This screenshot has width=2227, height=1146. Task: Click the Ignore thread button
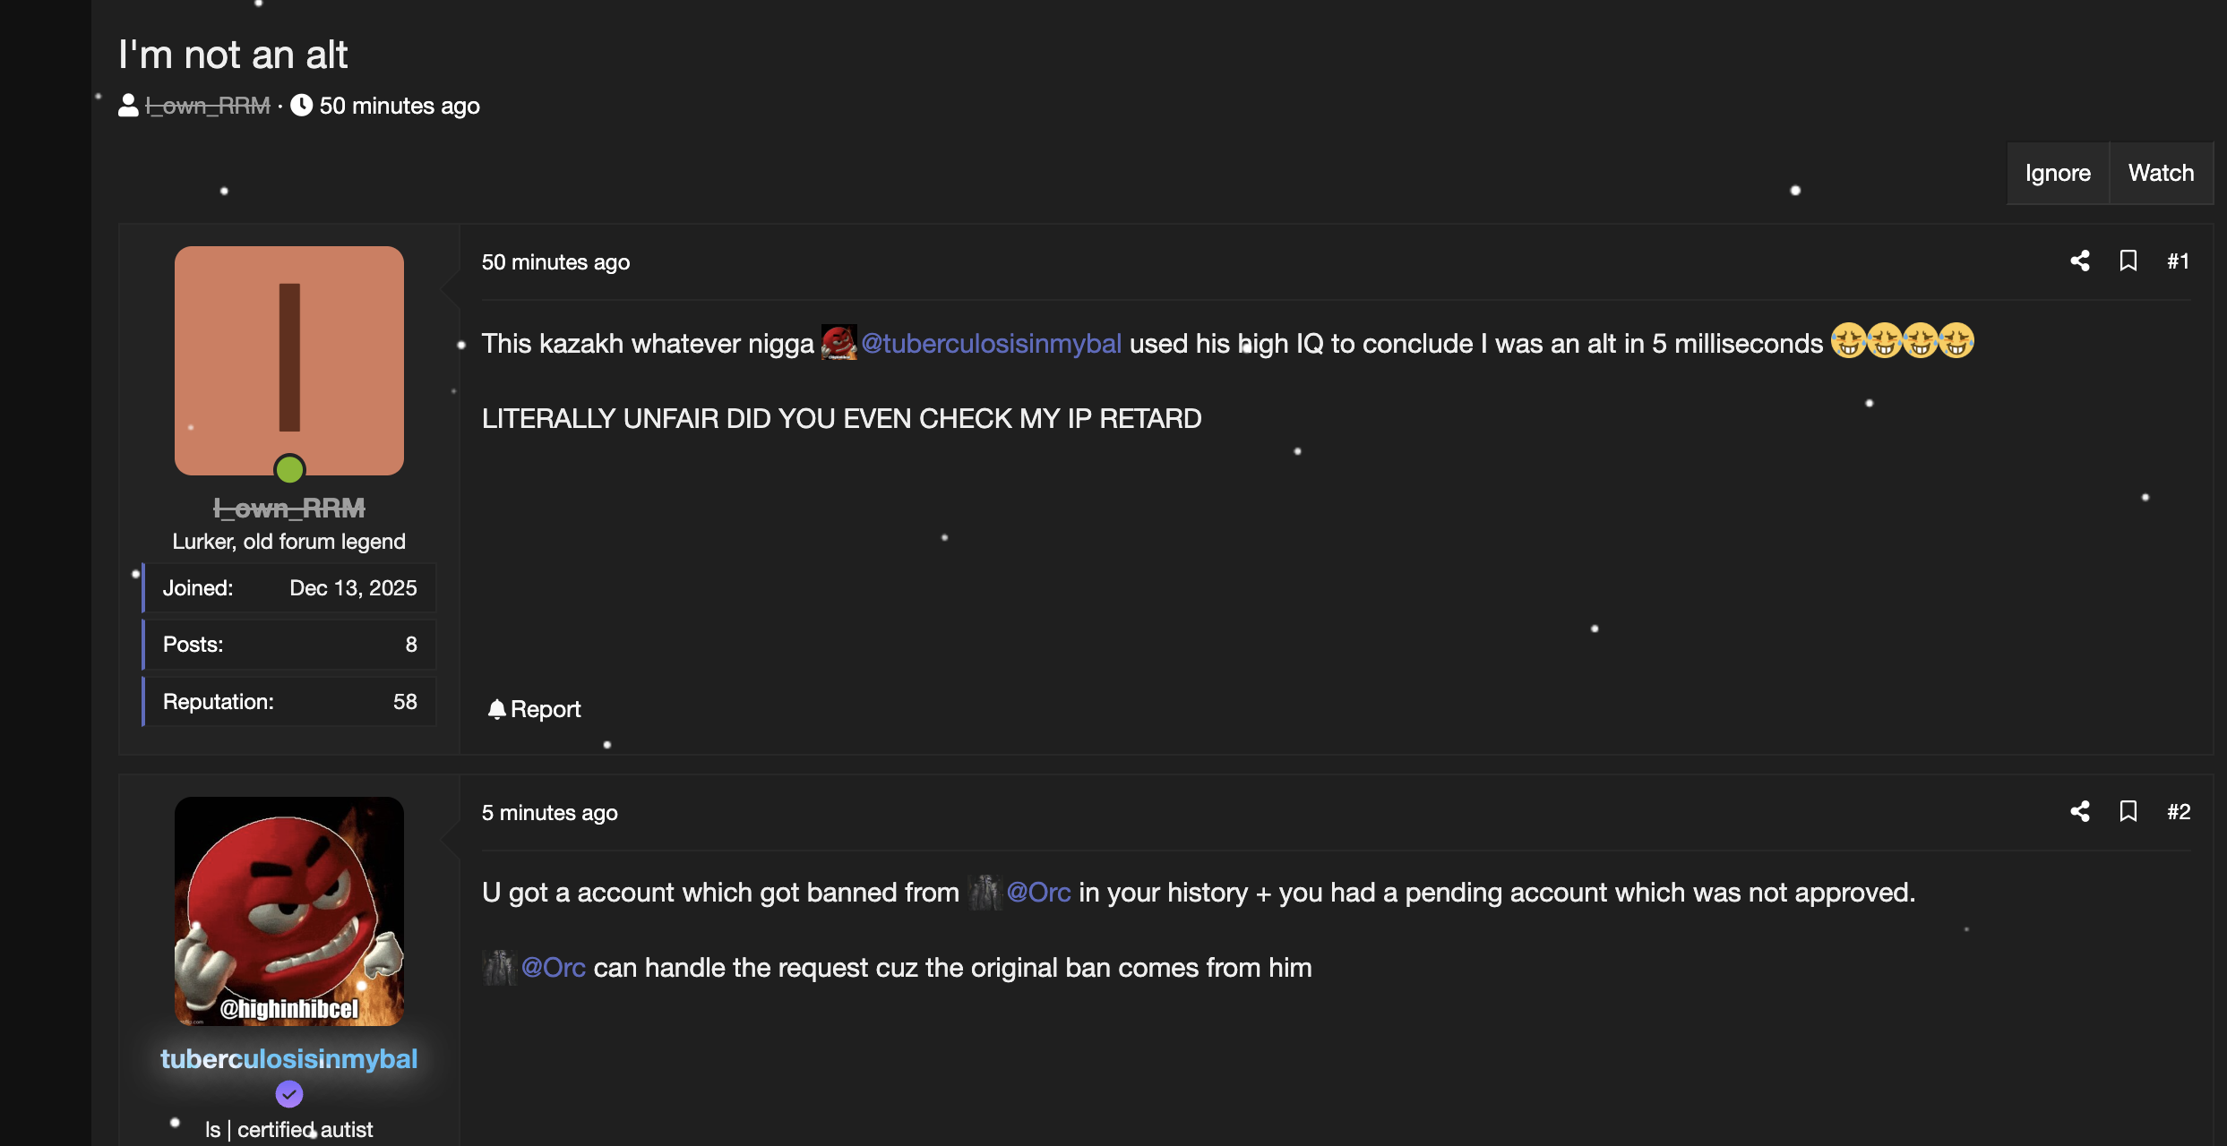[2058, 173]
